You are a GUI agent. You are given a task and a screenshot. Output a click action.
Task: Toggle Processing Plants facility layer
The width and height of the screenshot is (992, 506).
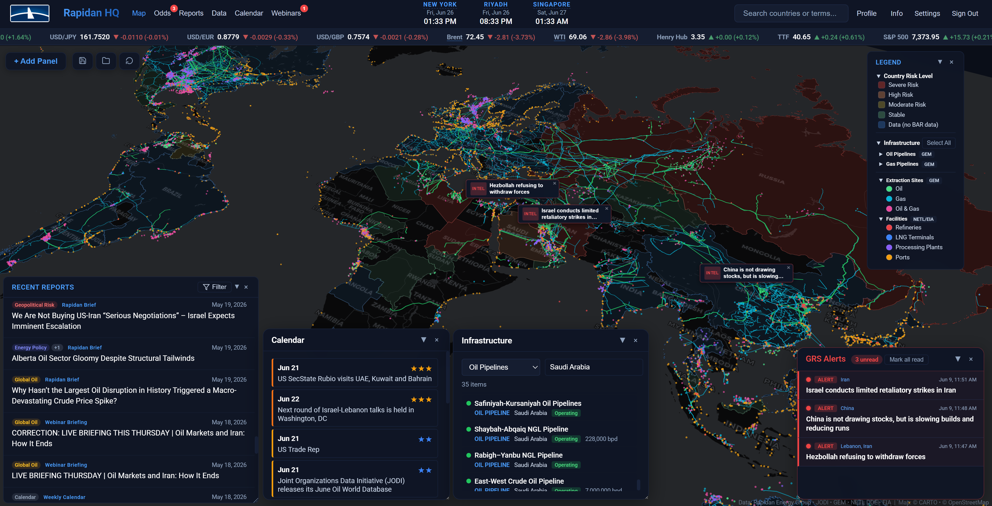click(x=914, y=247)
